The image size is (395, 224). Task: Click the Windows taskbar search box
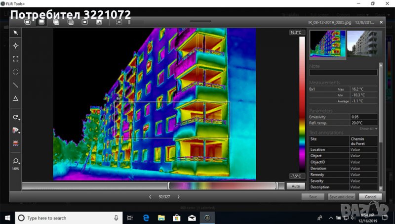(67, 218)
